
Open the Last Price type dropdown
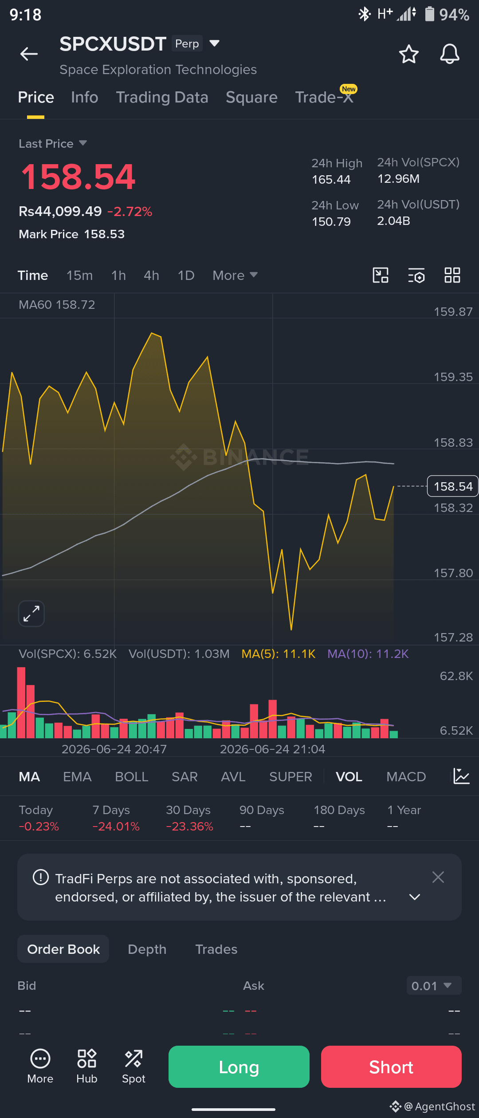click(x=82, y=143)
